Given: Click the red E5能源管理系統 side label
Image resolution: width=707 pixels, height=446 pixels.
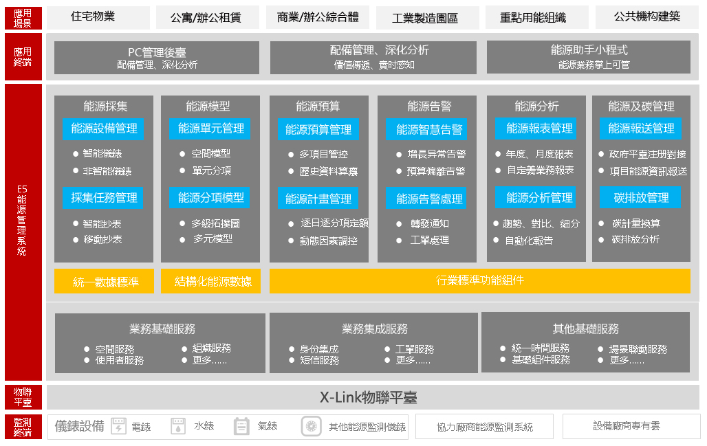Looking at the screenshot, I should pos(23,232).
